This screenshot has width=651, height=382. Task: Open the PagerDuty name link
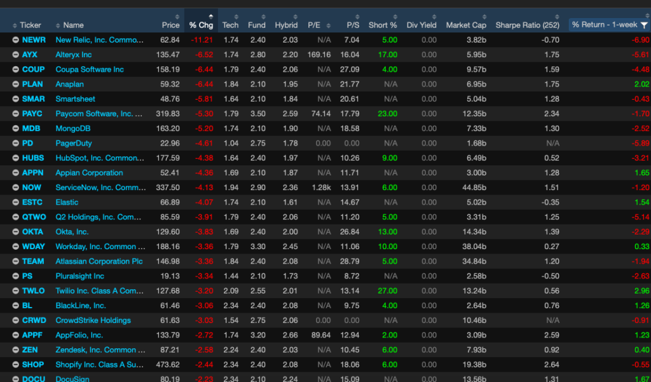[x=74, y=143]
